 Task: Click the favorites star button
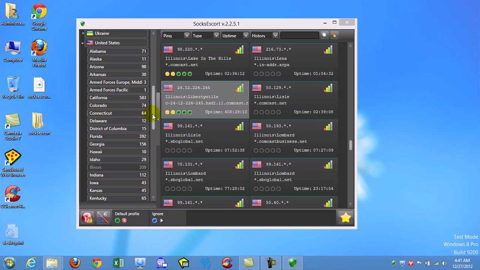click(x=345, y=217)
